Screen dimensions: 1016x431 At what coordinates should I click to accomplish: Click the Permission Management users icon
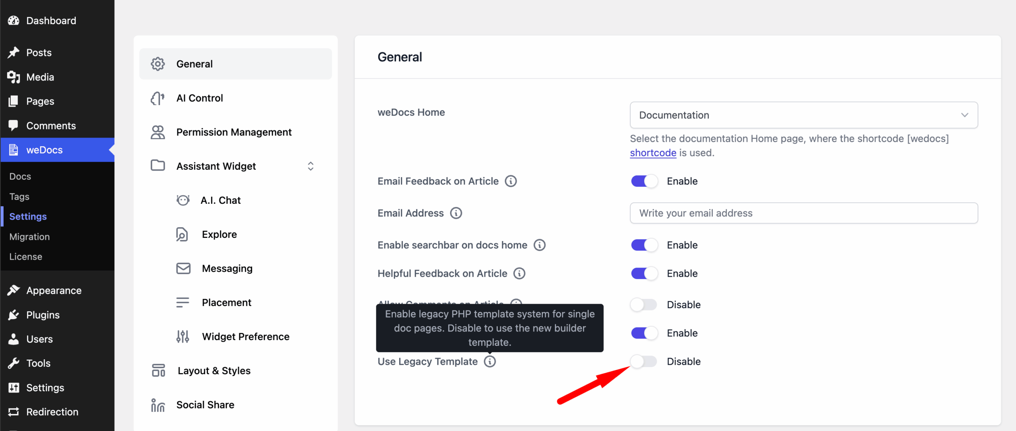158,132
